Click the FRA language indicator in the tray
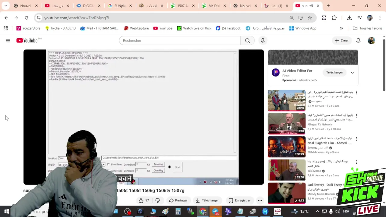The image size is (386, 217). pyautogui.click(x=346, y=212)
